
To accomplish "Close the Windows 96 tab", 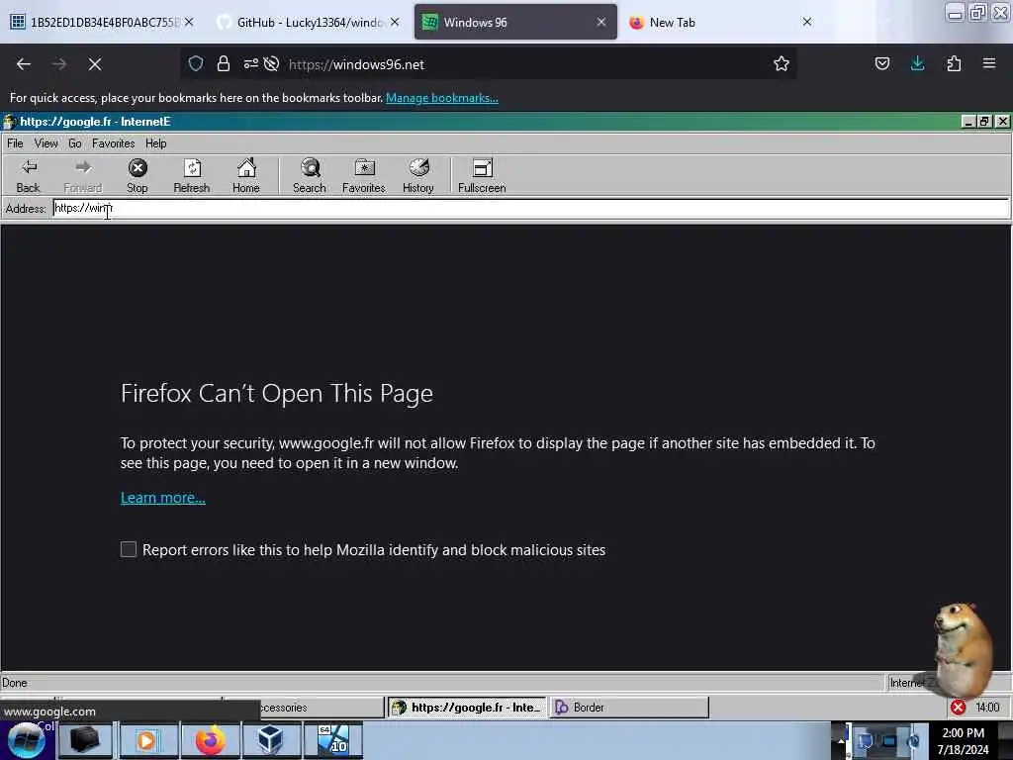I will point(601,22).
